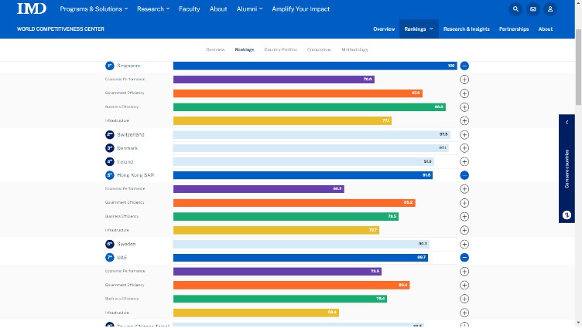Open Amplify Your Impact

tap(300, 9)
